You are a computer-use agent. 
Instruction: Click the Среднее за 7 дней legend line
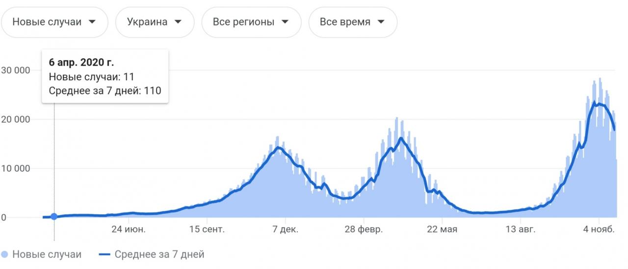(x=105, y=254)
